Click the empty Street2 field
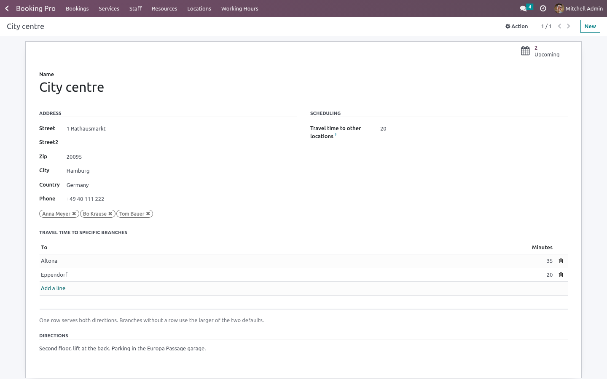Screen dimensions: 607x379 [181, 143]
